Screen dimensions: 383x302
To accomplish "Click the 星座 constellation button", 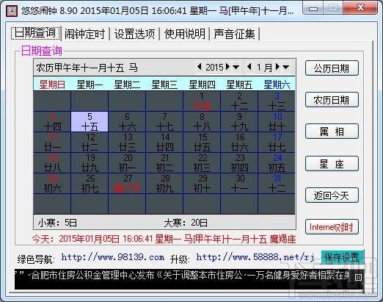I will 332,164.
